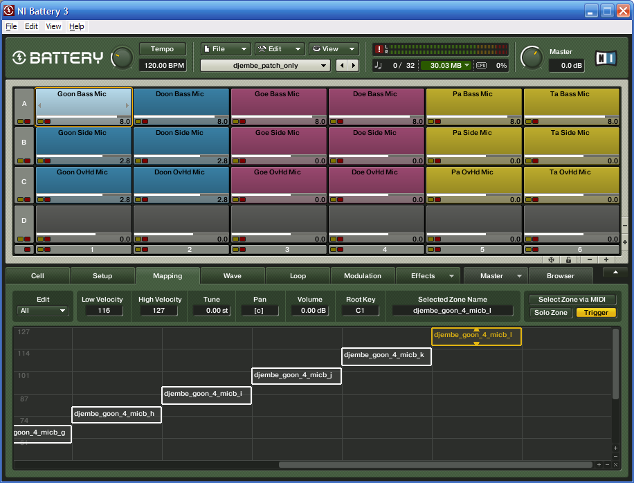This screenshot has height=483, width=634.
Task: Open the View dropdown in Battery header
Action: pos(334,49)
